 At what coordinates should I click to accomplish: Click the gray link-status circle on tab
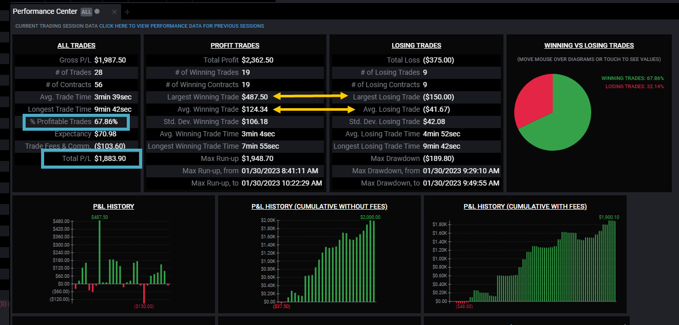tap(97, 11)
